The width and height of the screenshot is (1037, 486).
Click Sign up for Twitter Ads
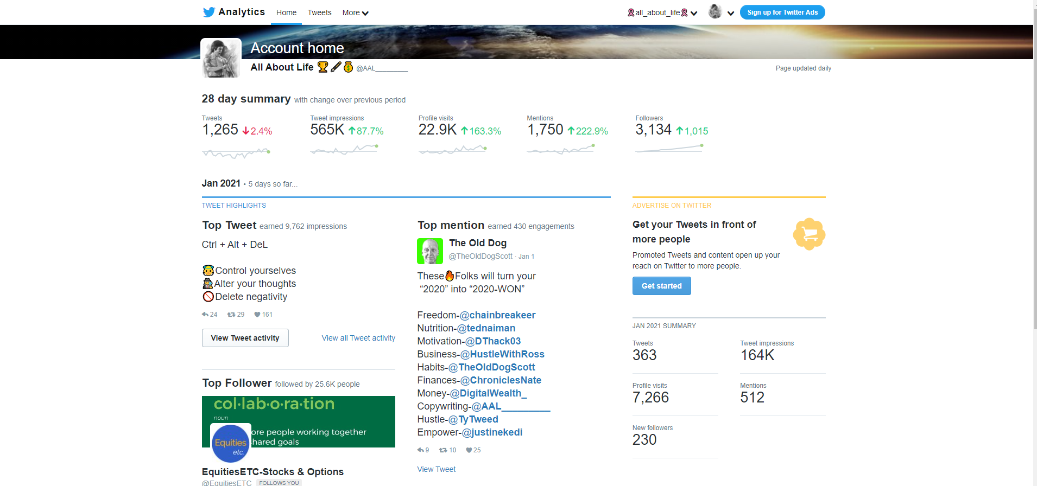pos(782,12)
